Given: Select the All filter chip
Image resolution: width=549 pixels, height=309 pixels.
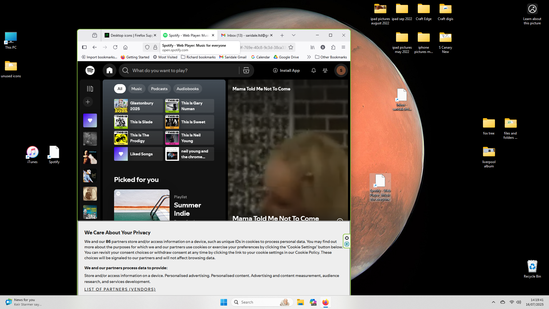Looking at the screenshot, I should (120, 89).
